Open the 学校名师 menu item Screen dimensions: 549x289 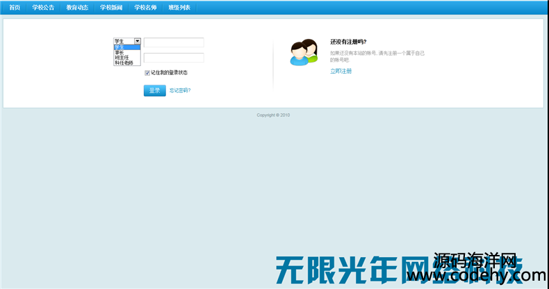point(145,7)
